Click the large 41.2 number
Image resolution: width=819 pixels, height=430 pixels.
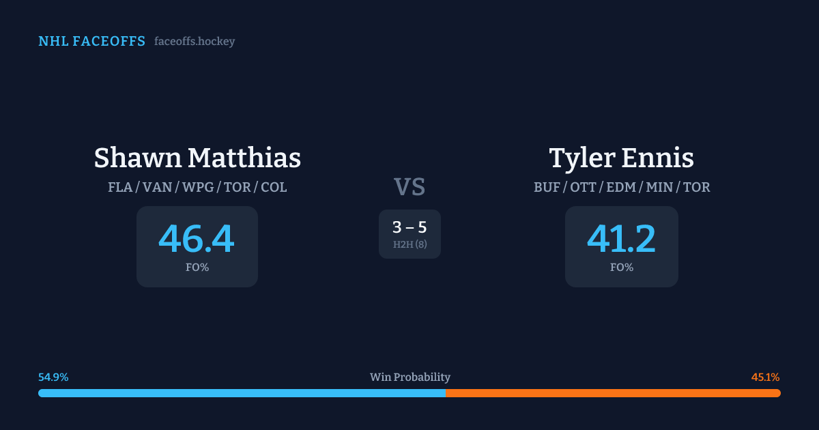click(621, 239)
